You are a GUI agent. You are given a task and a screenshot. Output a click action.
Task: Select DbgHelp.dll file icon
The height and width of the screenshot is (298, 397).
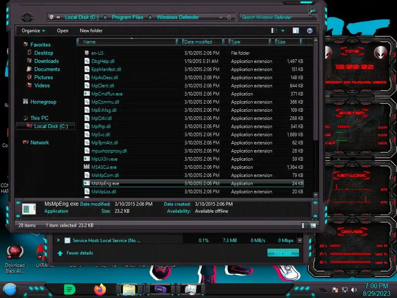point(87,61)
